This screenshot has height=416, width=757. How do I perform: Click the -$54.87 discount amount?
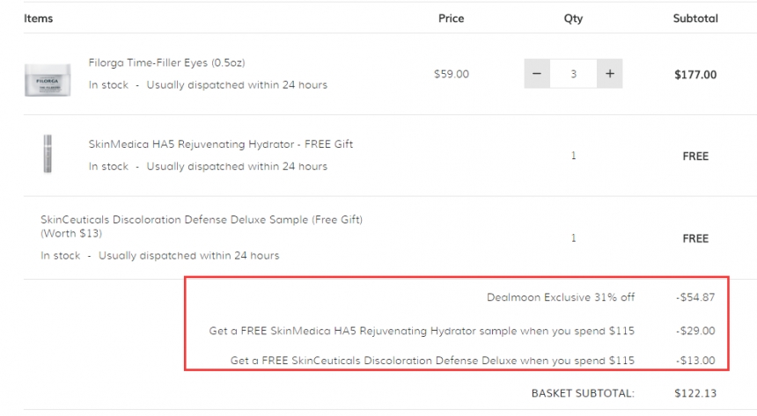695,297
